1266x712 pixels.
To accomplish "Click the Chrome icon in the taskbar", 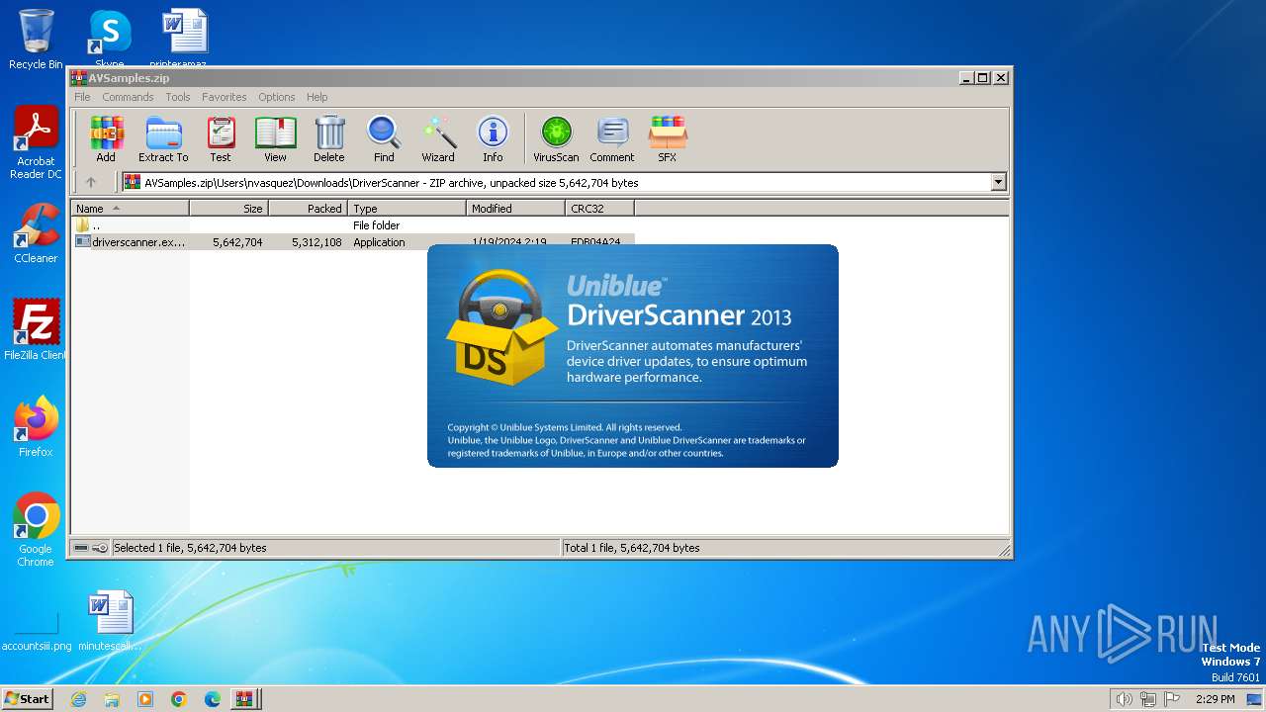I will pos(178,699).
